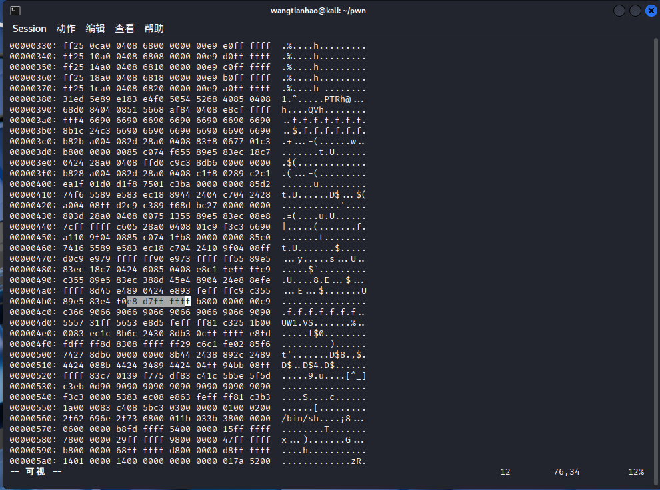The height and width of the screenshot is (490, 660).
Task: Click the offset 00000480: address
Action: click(x=33, y=270)
